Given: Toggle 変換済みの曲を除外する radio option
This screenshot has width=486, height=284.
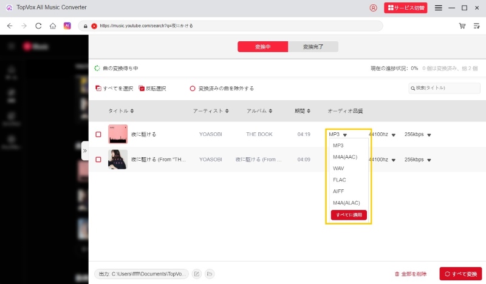Looking at the screenshot, I should pyautogui.click(x=193, y=88).
